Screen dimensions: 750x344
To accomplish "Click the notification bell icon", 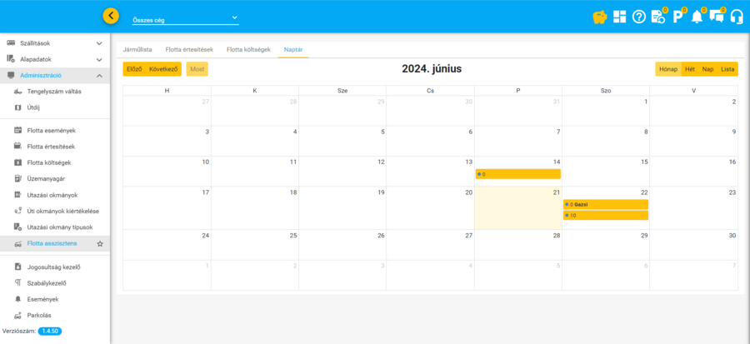I will tap(697, 17).
